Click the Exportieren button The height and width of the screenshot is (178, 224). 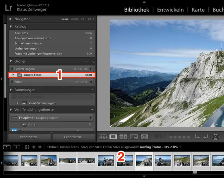(73, 137)
